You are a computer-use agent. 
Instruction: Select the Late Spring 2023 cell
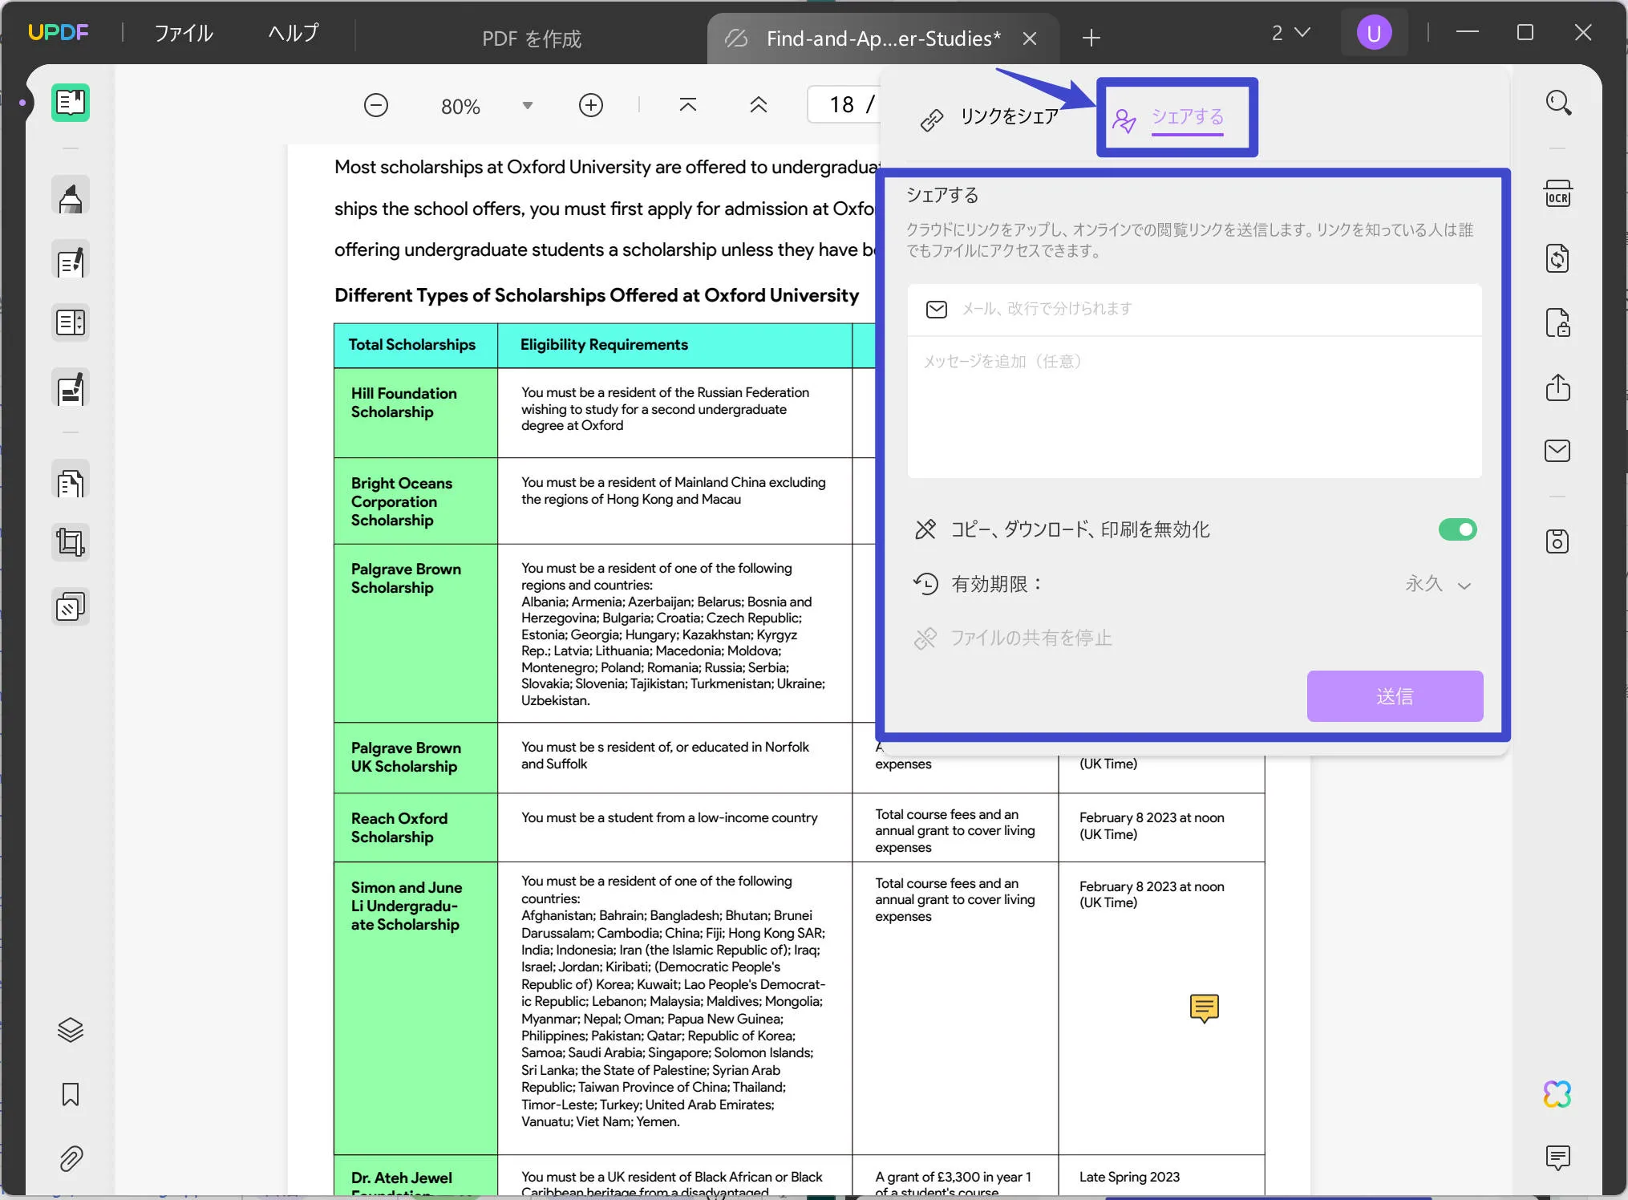pyautogui.click(x=1161, y=1176)
